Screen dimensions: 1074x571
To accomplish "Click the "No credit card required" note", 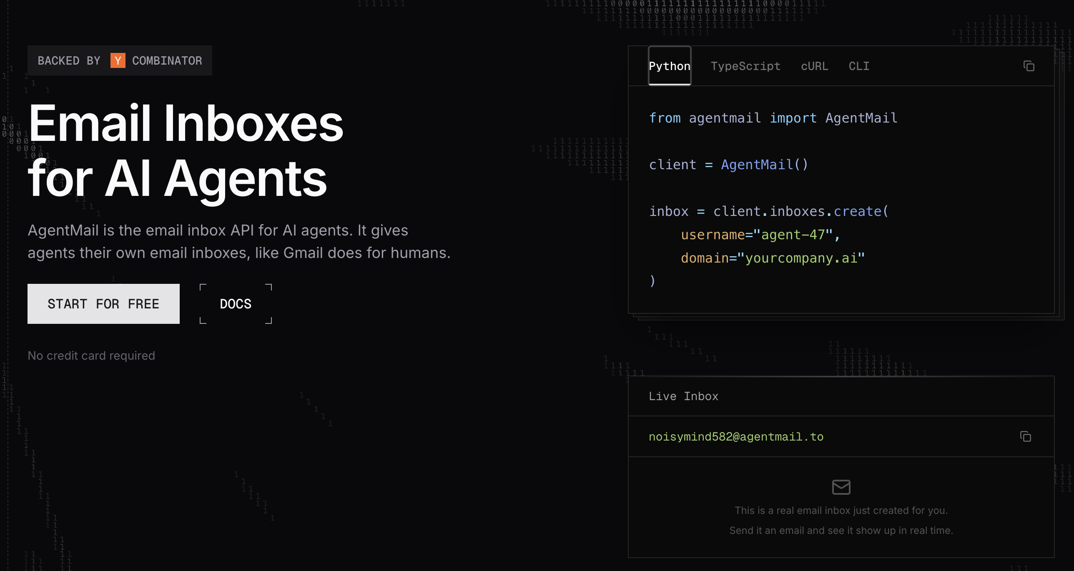I will tap(91, 356).
